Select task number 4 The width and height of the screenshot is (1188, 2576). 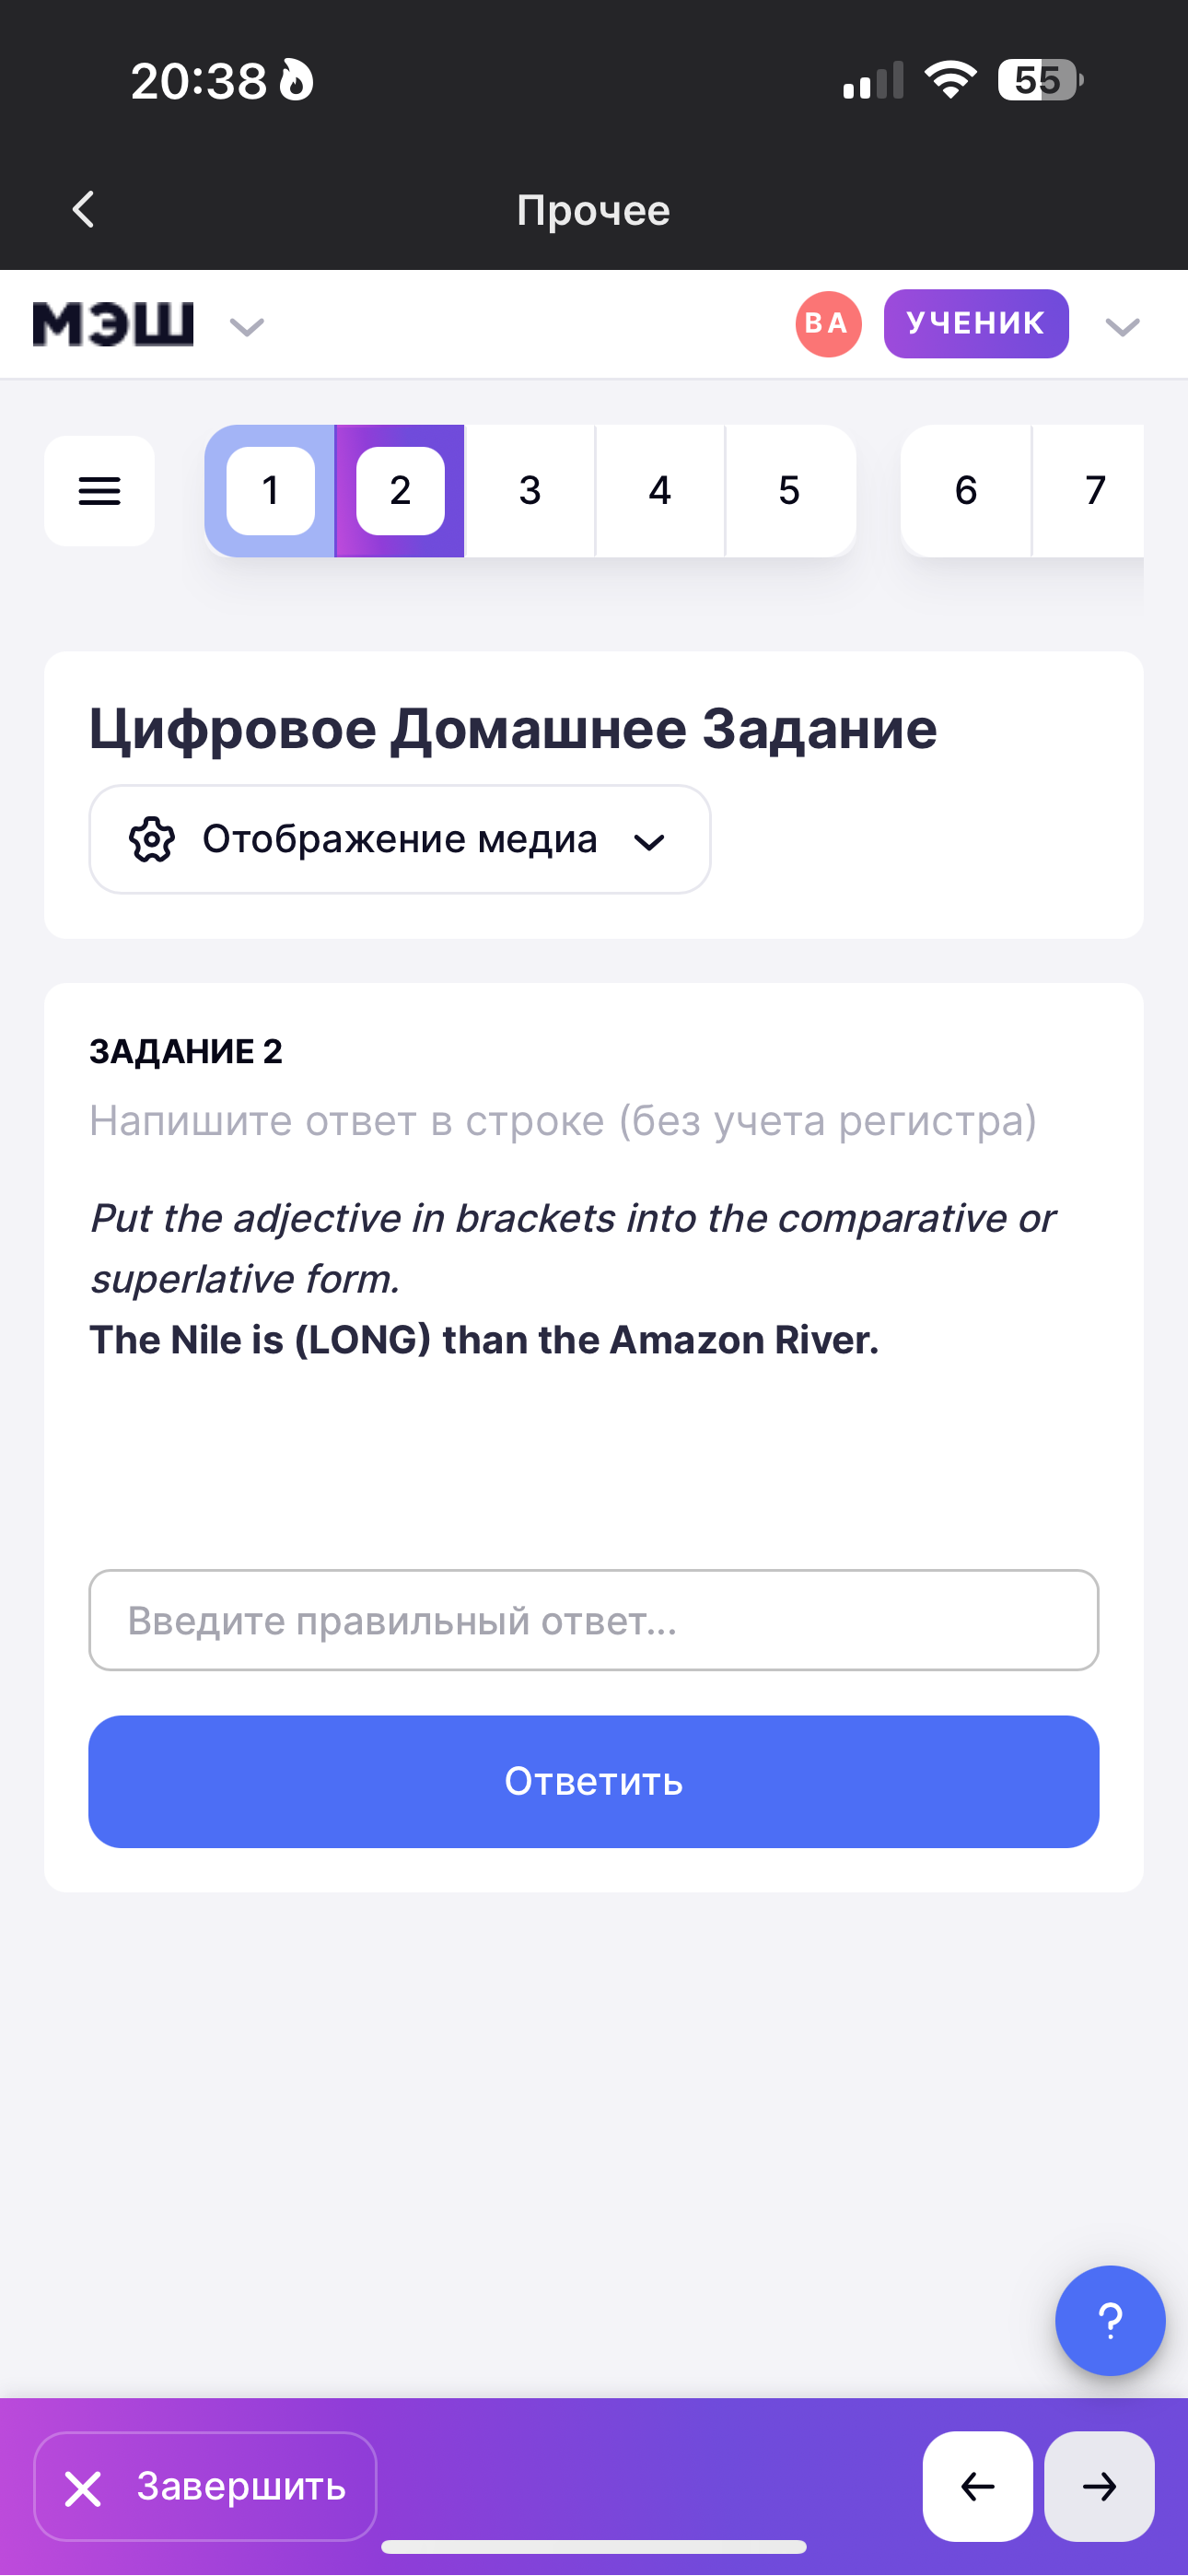[x=660, y=491]
